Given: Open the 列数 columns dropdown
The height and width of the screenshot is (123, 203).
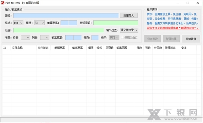Looking at the screenshot, I should coord(45,38).
